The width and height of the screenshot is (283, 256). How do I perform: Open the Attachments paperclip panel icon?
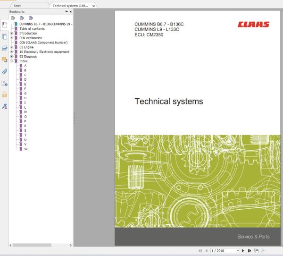click(5, 71)
